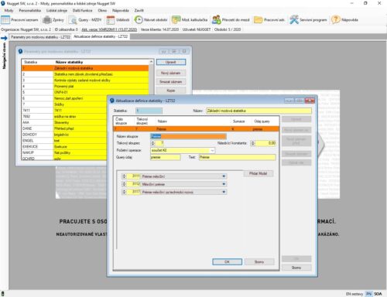Image resolution: width=387 pixels, height=297 pixels.
Task: Confirm with the OK button
Action: click(227, 262)
